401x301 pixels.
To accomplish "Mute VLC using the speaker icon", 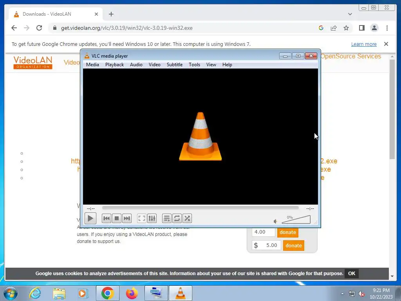I will 275,221.
